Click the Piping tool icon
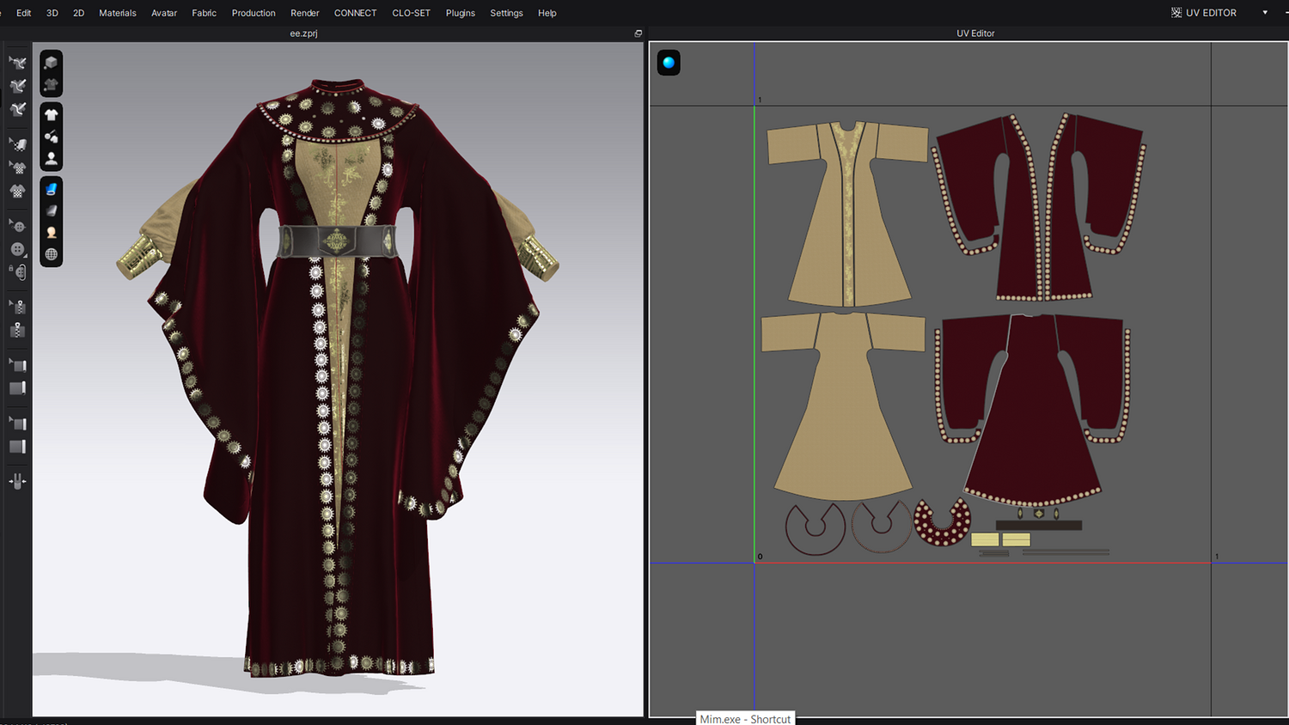 coord(17,388)
